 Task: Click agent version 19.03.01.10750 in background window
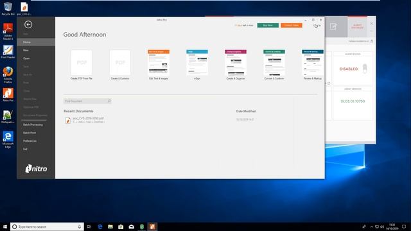pos(353,101)
